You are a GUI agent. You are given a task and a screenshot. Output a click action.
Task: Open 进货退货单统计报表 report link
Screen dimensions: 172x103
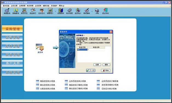point(110,85)
